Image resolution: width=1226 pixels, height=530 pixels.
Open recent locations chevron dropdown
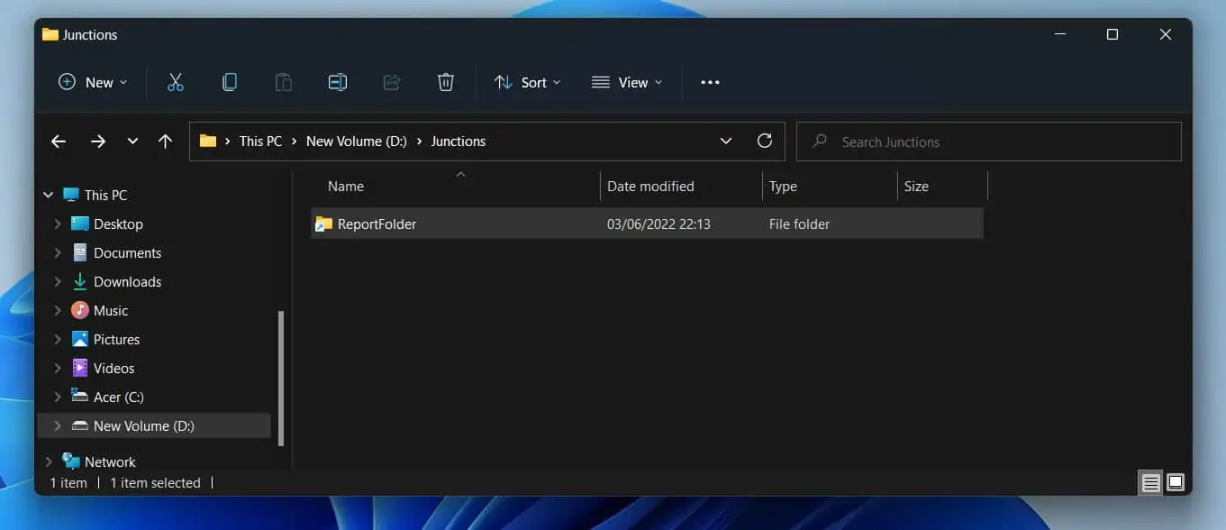[132, 142]
